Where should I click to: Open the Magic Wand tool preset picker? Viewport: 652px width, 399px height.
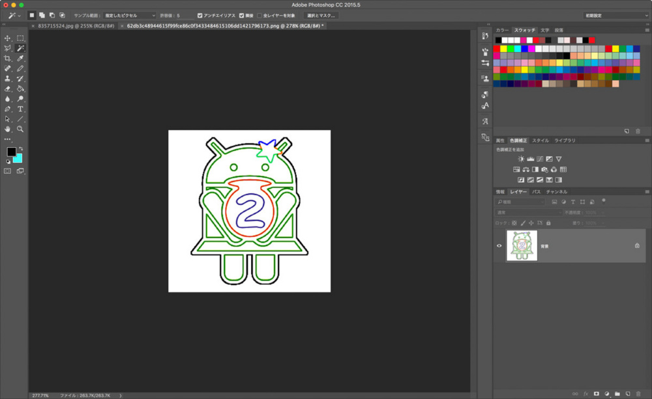[14, 16]
